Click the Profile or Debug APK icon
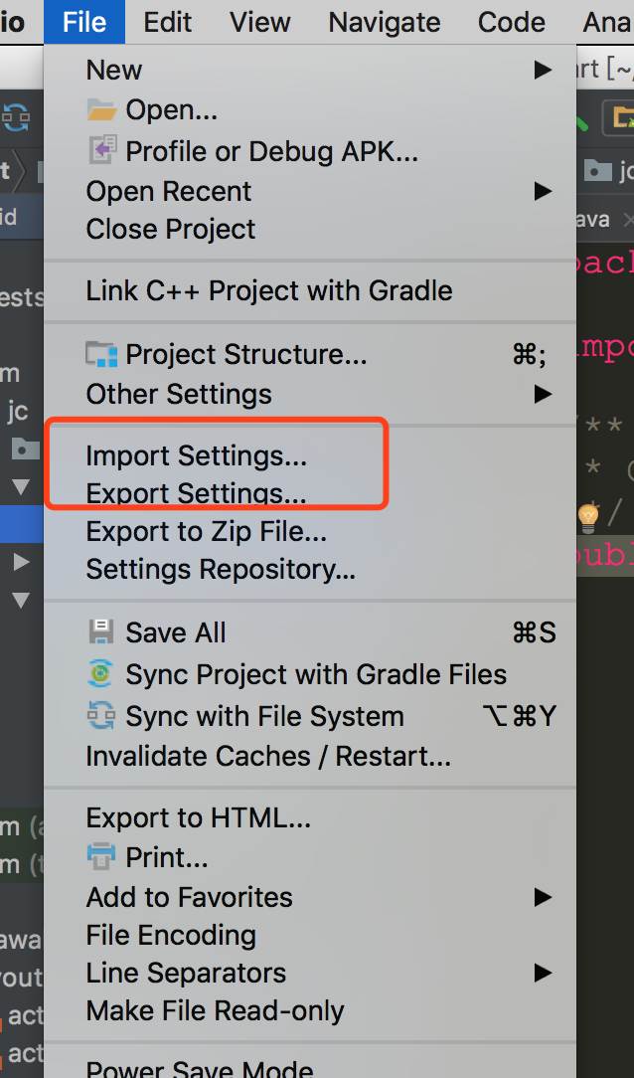This screenshot has width=634, height=1078. 101,151
